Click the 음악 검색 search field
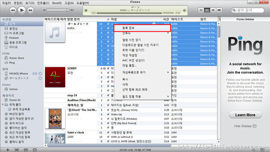The width and height of the screenshot is (270, 152). [x=248, y=10]
